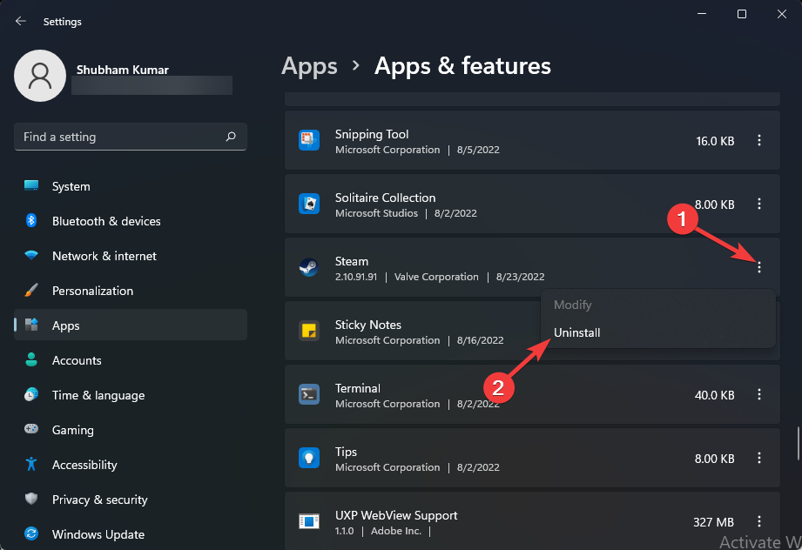Click the Steam version 2.10.91.91 text

click(356, 277)
